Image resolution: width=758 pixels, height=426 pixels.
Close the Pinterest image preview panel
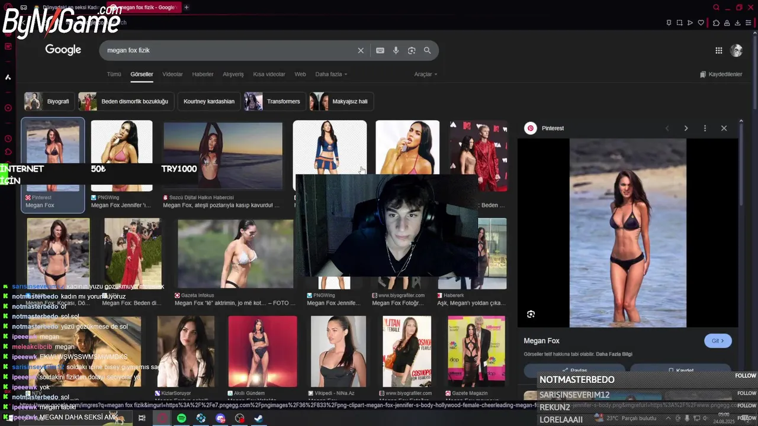(724, 128)
